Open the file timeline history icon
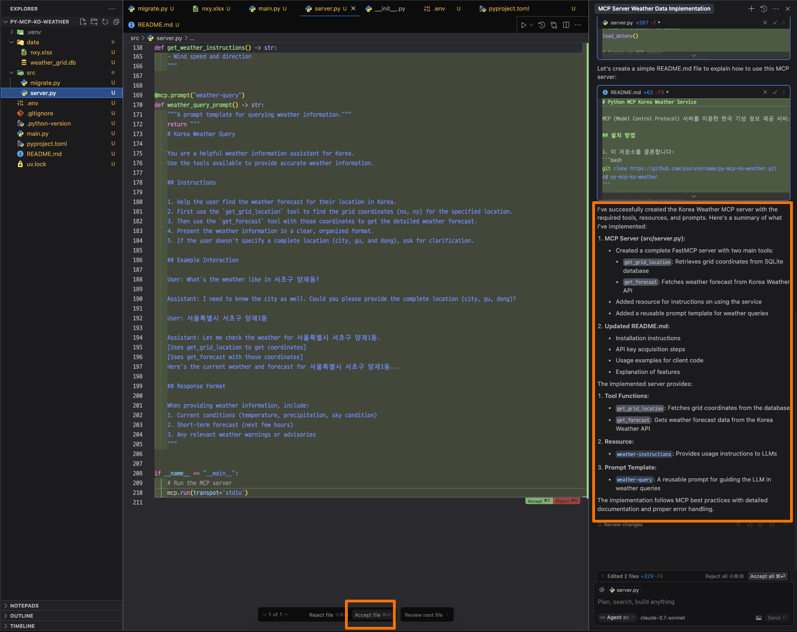This screenshot has height=632, width=797. coord(542,25)
